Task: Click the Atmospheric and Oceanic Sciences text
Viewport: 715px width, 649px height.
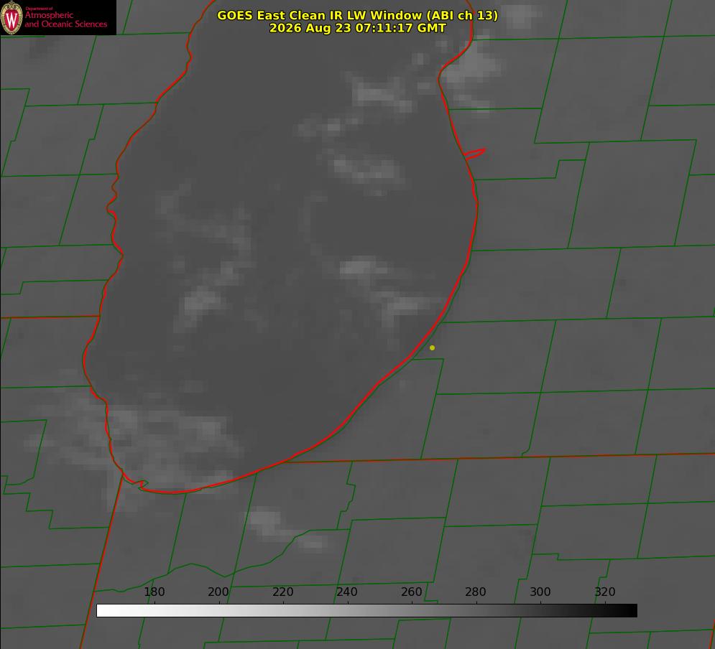Action: [65, 19]
